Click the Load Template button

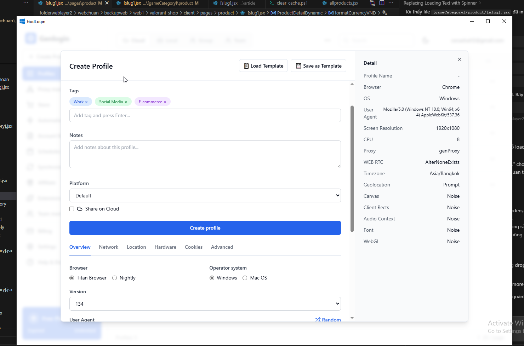[263, 66]
